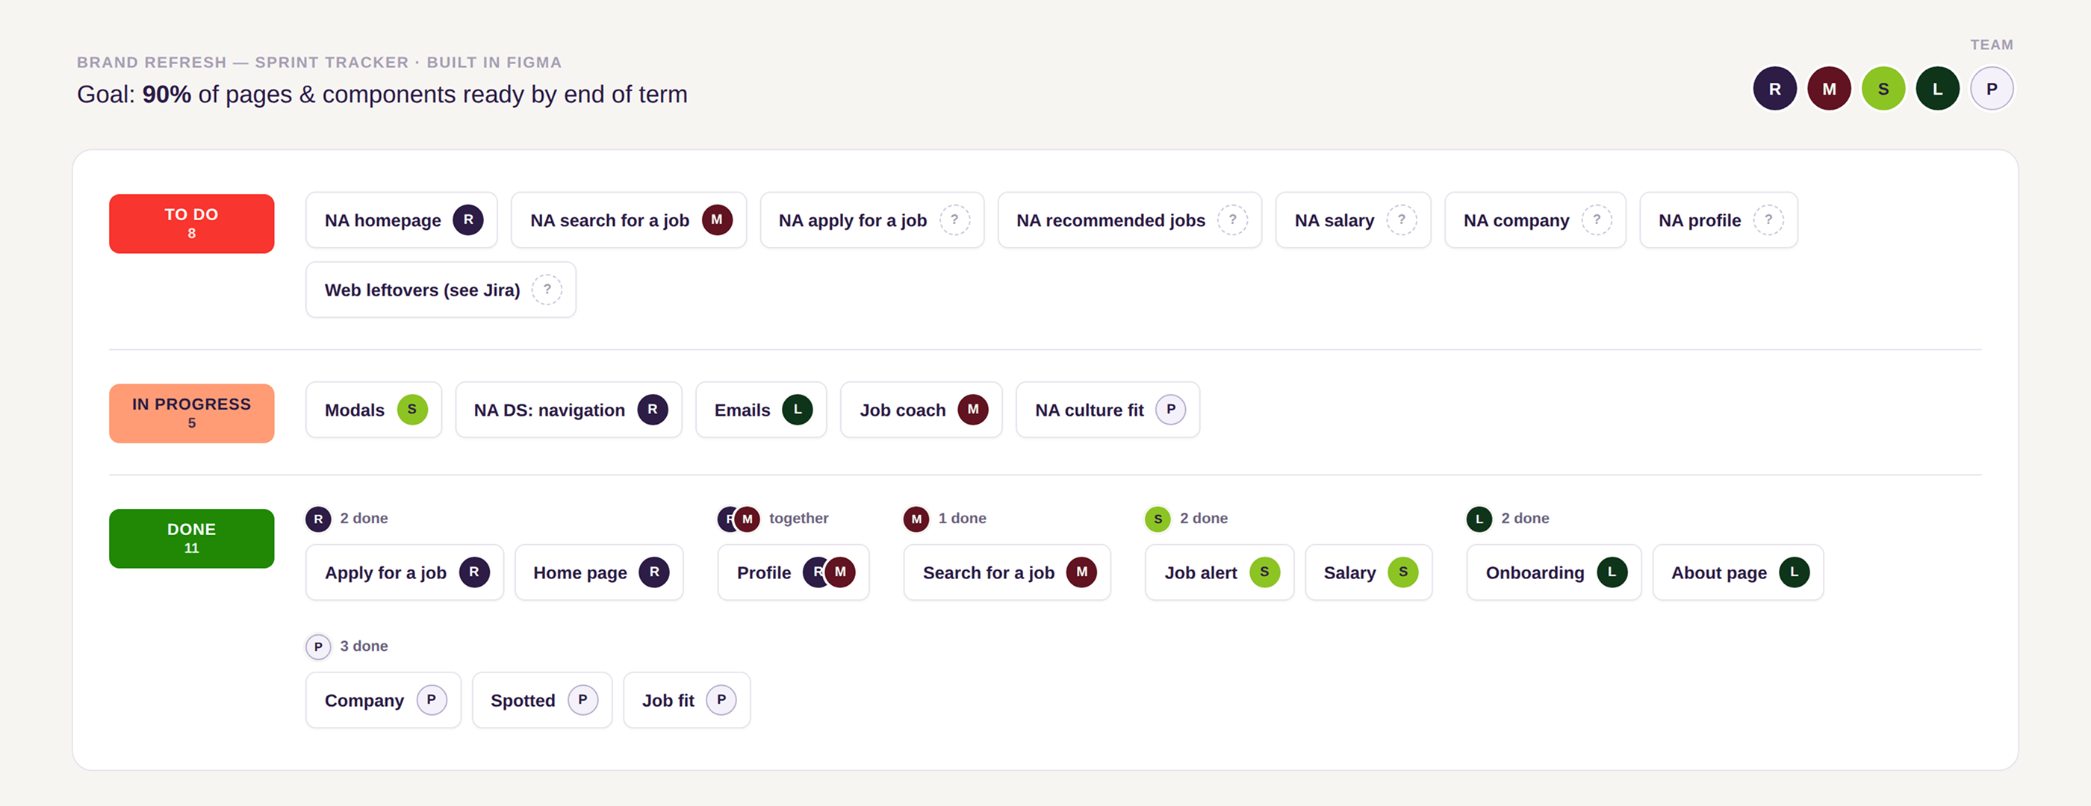The width and height of the screenshot is (2091, 806).
Task: Select the Spotted task card
Action: click(x=542, y=700)
